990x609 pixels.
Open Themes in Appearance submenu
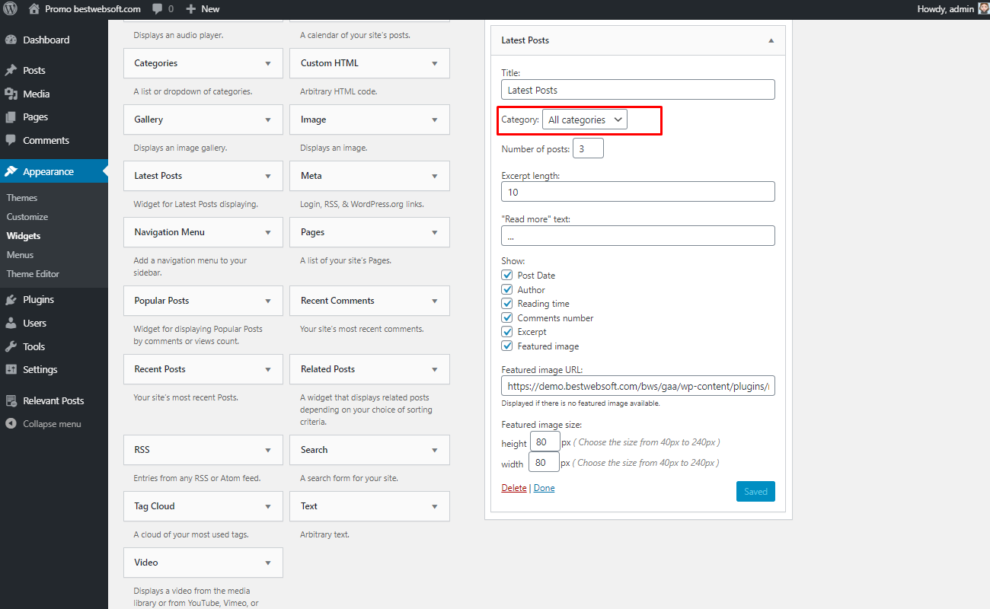[x=22, y=198]
